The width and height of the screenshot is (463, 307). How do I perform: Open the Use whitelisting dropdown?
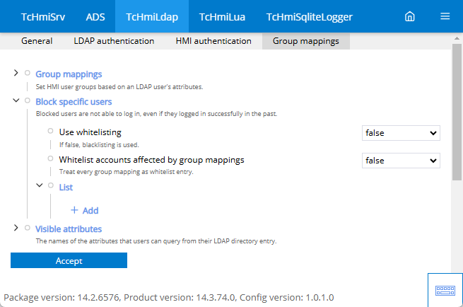[x=401, y=133]
